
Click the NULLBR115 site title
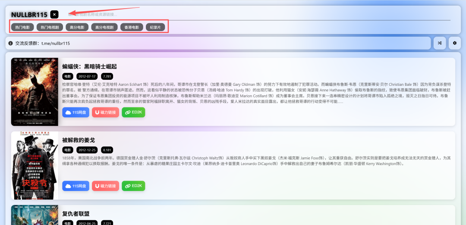[x=29, y=15]
